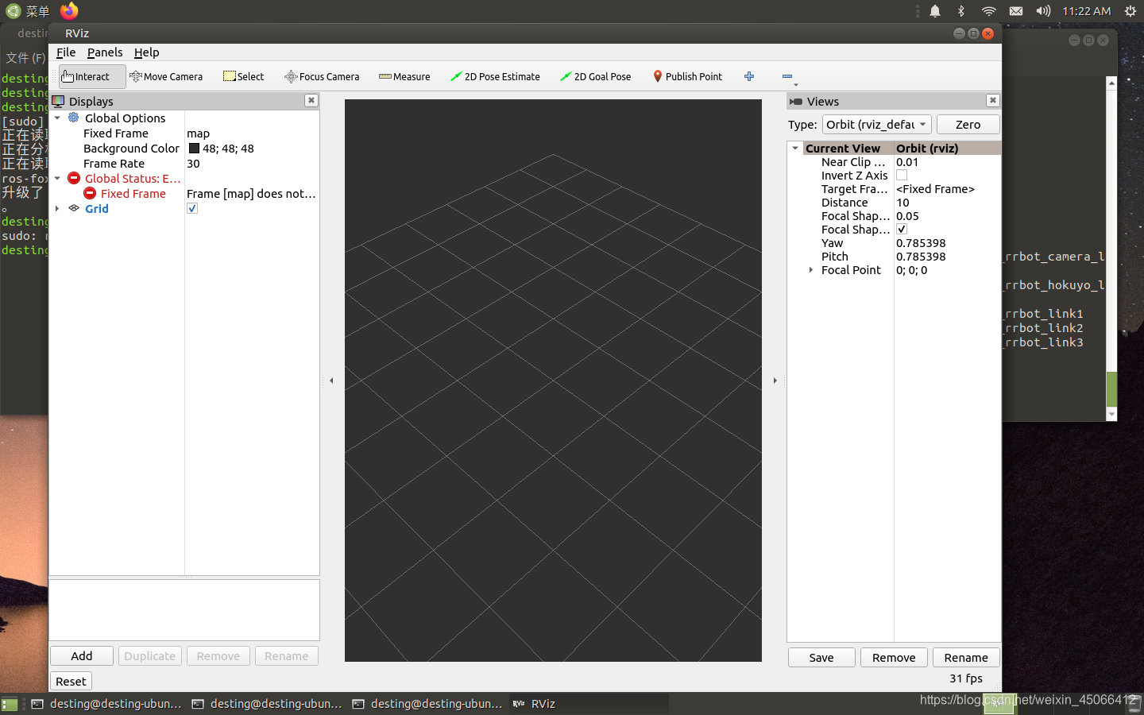Open the view Type dropdown
1144x715 pixels.
coord(876,125)
